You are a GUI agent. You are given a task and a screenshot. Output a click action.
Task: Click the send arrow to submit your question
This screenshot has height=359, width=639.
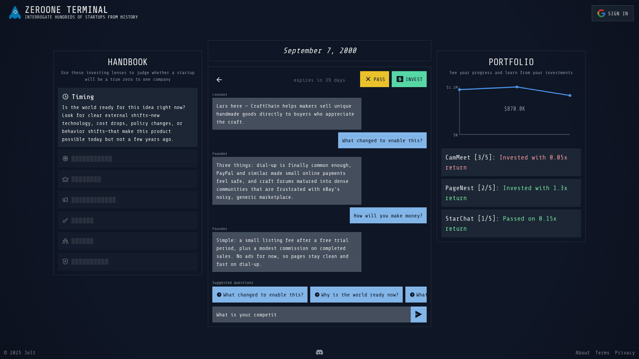click(418, 314)
